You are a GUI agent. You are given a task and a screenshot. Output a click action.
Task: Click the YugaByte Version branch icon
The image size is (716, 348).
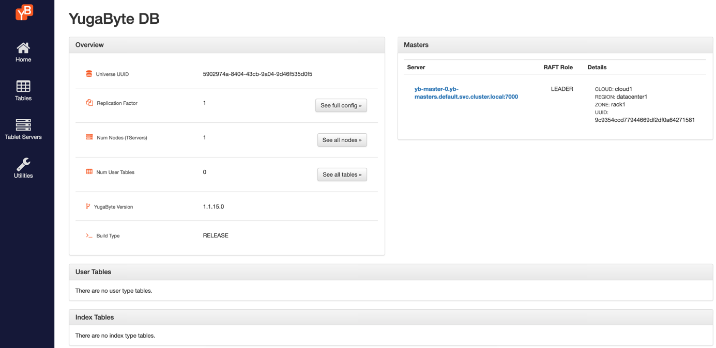(88, 207)
